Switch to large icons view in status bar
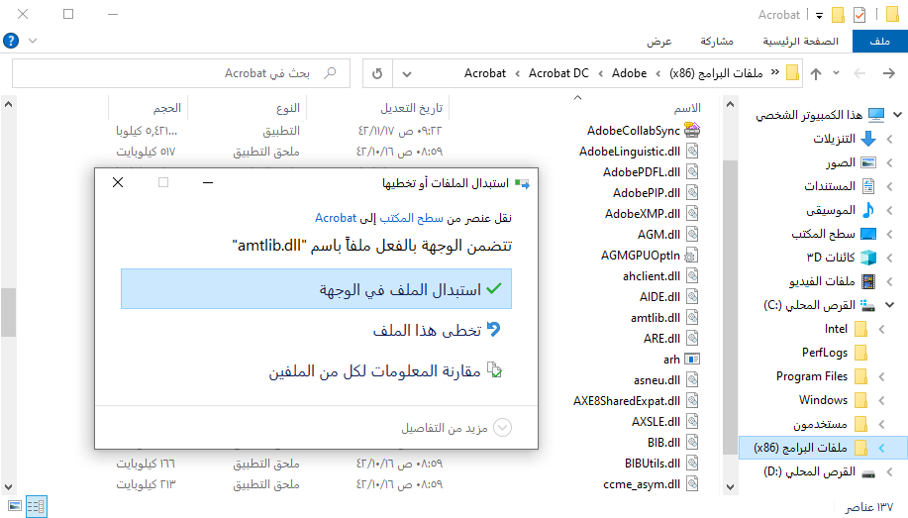The height and width of the screenshot is (518, 908). (15, 506)
